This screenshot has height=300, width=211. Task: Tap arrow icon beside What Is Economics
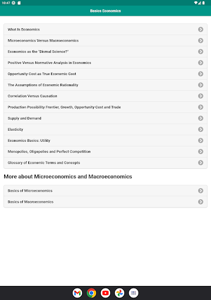pos(200,29)
